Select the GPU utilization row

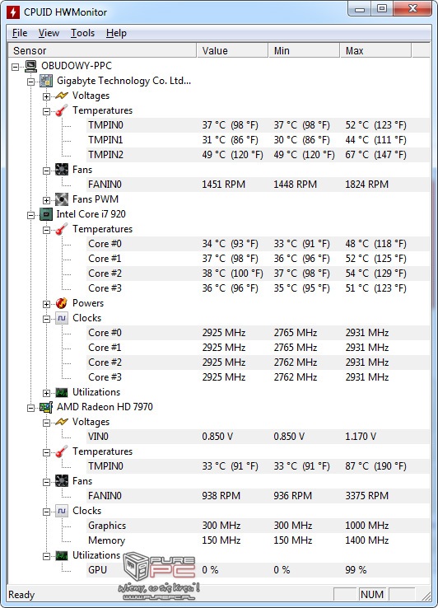(x=258, y=570)
